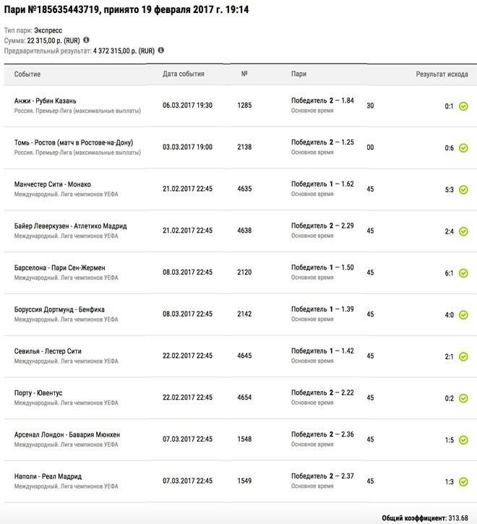The image size is (477, 524).
Task: Click event number 2138
Action: [244, 147]
